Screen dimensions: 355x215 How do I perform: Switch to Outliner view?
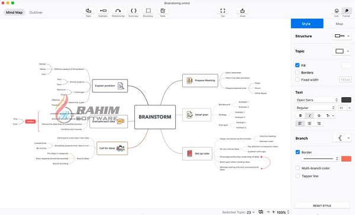point(36,12)
